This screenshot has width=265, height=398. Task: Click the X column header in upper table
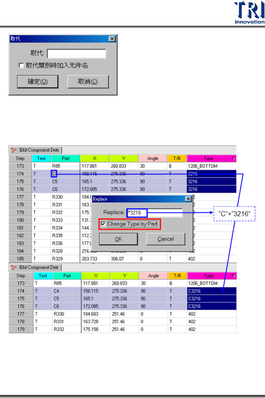point(95,159)
